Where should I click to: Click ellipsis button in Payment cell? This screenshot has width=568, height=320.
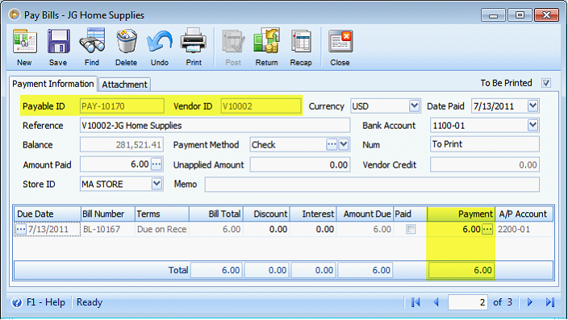(x=487, y=229)
